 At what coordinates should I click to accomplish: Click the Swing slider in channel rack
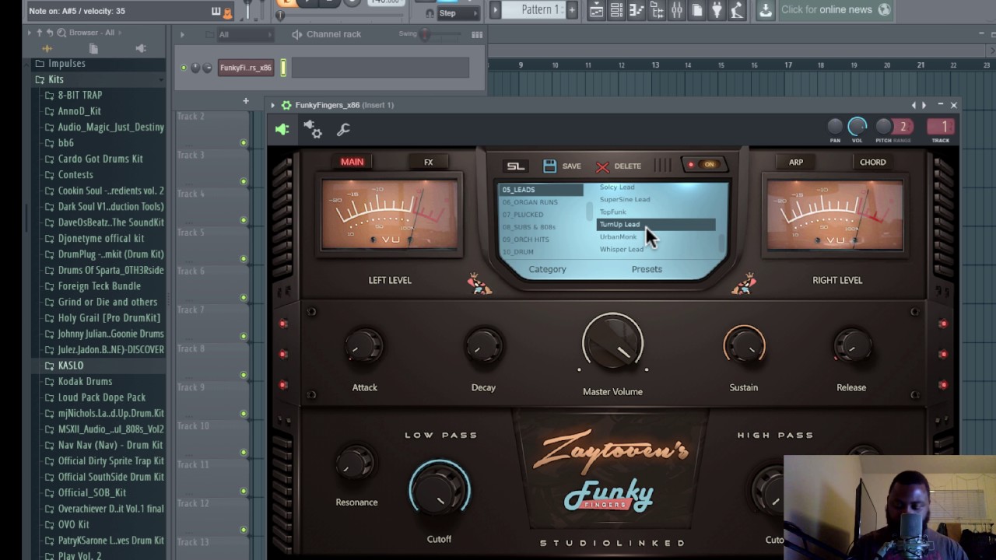tap(426, 34)
